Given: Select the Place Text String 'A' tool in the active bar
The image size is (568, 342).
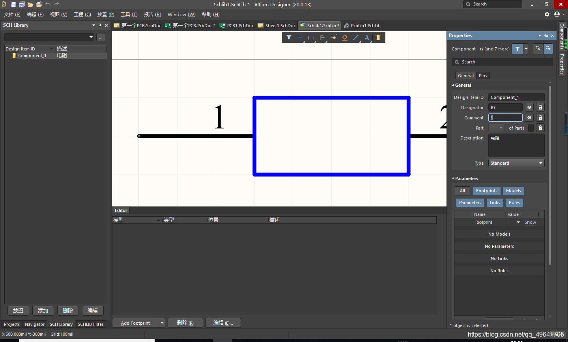Looking at the screenshot, I should tap(367, 37).
